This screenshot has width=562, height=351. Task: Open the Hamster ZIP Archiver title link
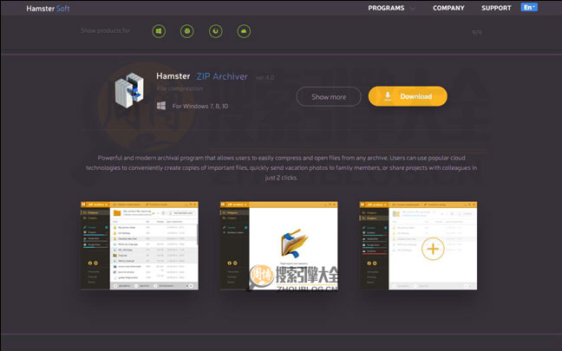(202, 76)
